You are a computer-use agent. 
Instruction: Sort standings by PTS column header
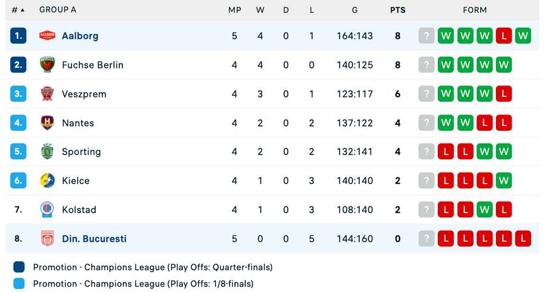tap(398, 10)
